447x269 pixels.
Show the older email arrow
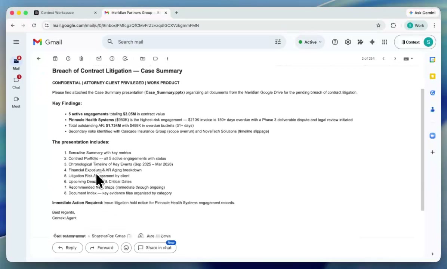pyautogui.click(x=395, y=58)
